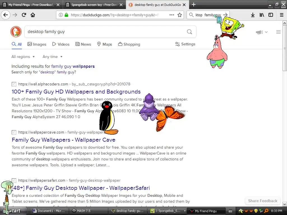Screen dimensions: 287x215
Task: Close the DuckDuckGo search tab
Action: tap(184, 5)
